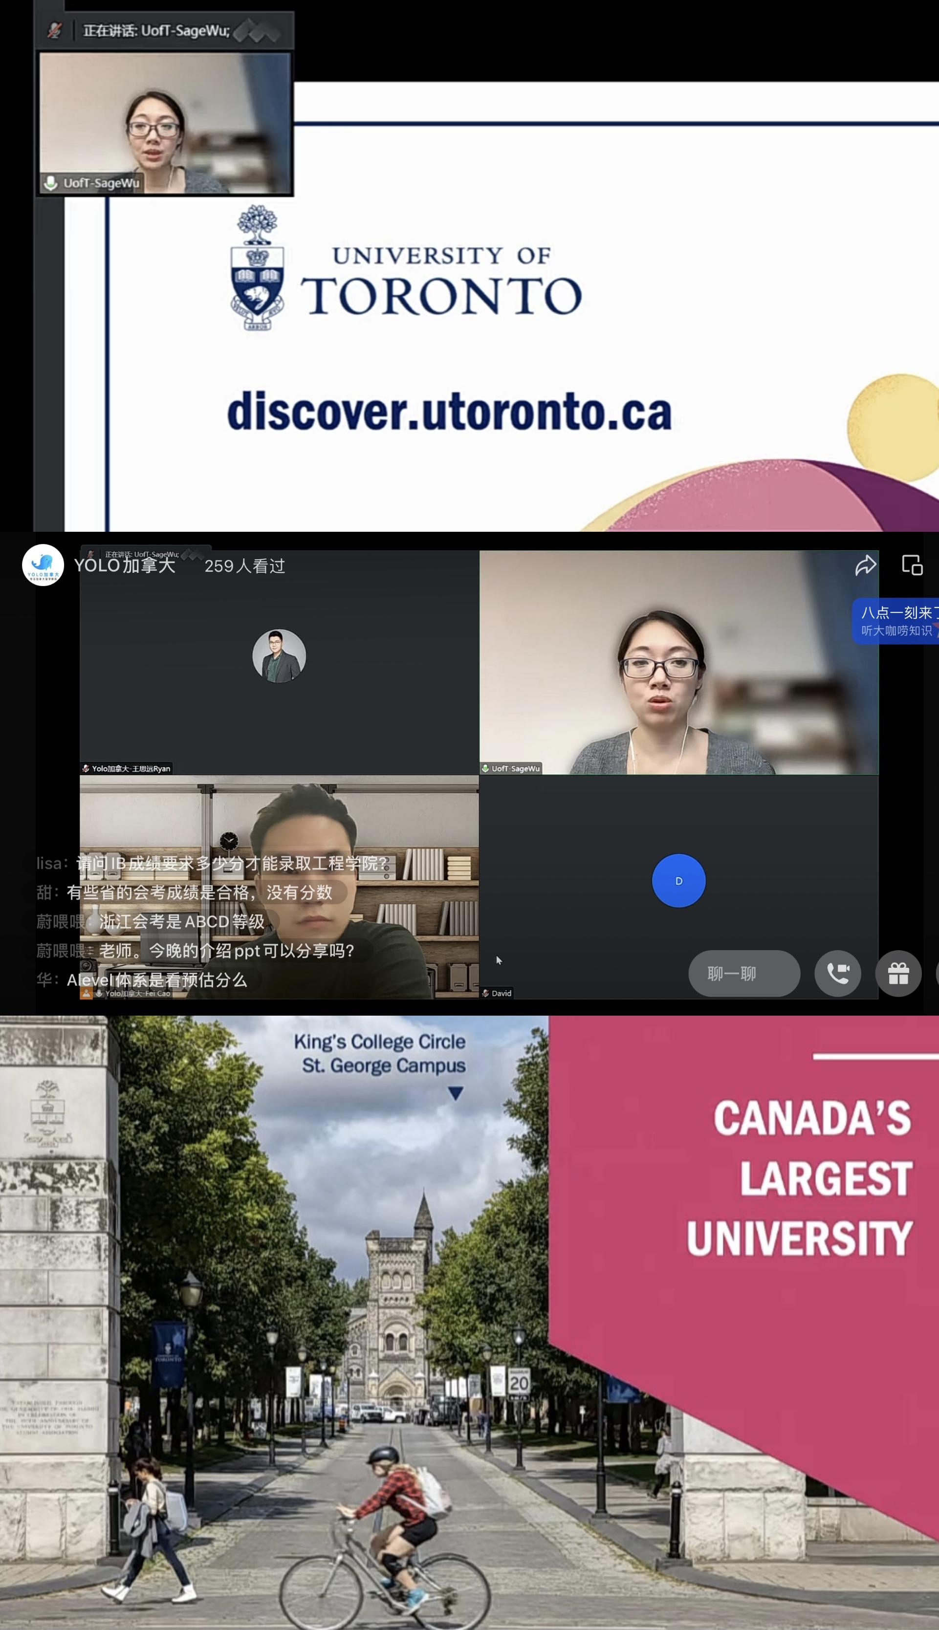Click the UofT-SageWu name label in grid
Screen dimensions: 939x1630
[515, 768]
